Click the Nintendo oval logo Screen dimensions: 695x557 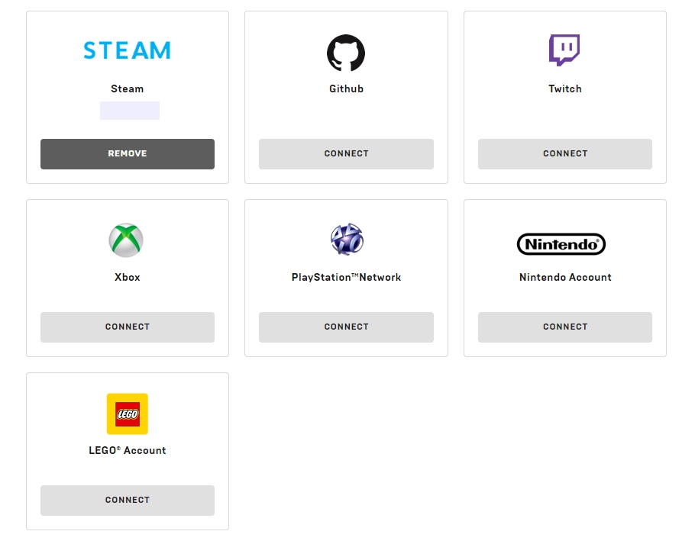561,243
